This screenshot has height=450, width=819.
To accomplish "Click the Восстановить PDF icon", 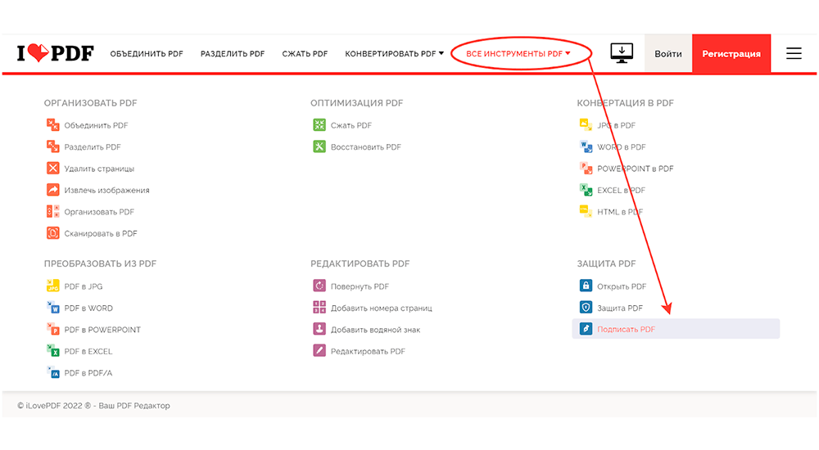I will click(x=319, y=146).
